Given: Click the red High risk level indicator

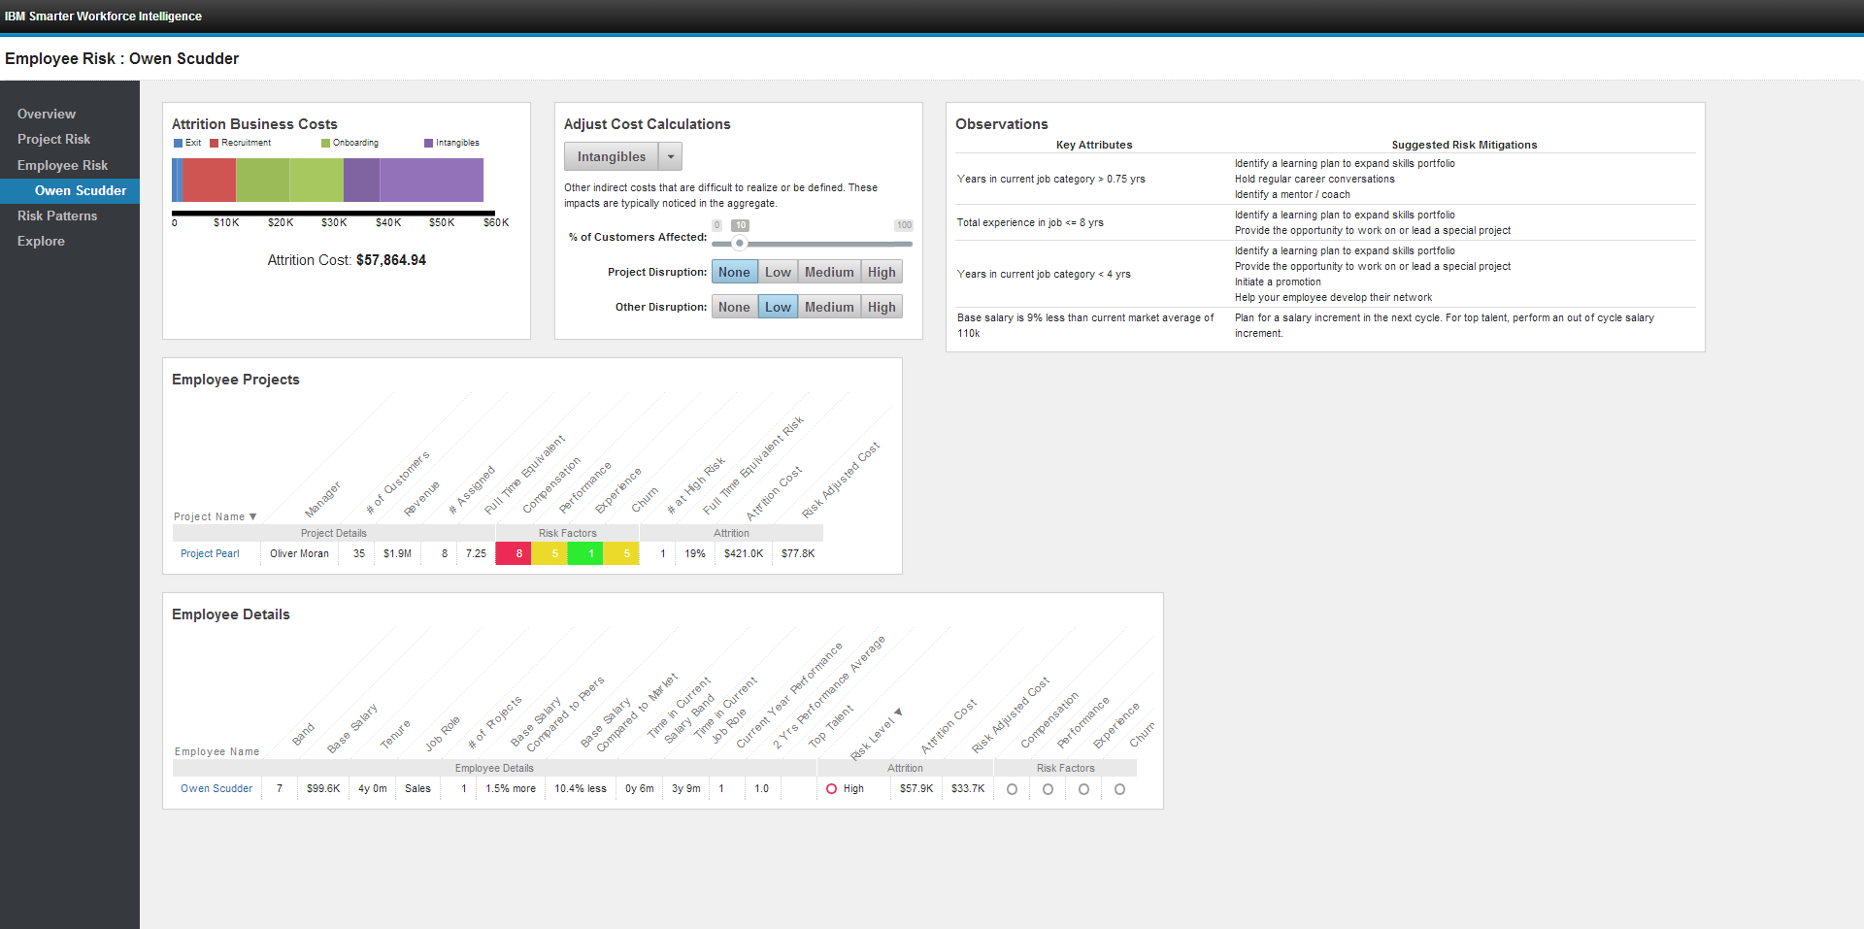Looking at the screenshot, I should tap(831, 789).
